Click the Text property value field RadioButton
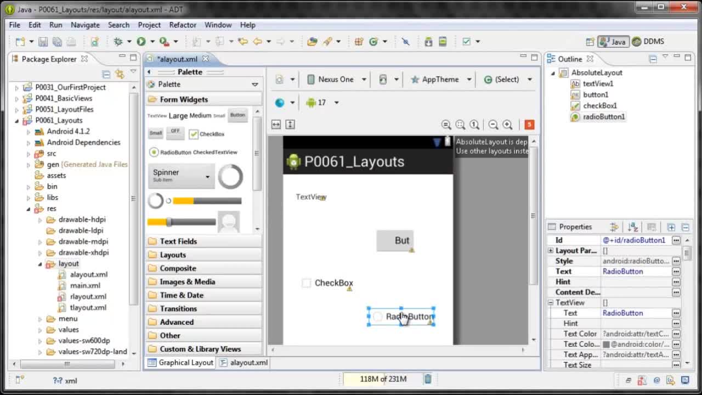The height and width of the screenshot is (395, 702). click(x=636, y=272)
